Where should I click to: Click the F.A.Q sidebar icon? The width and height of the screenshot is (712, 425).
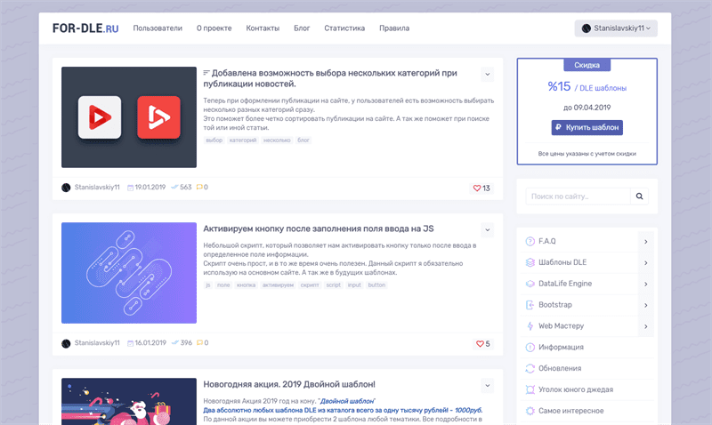click(x=530, y=241)
